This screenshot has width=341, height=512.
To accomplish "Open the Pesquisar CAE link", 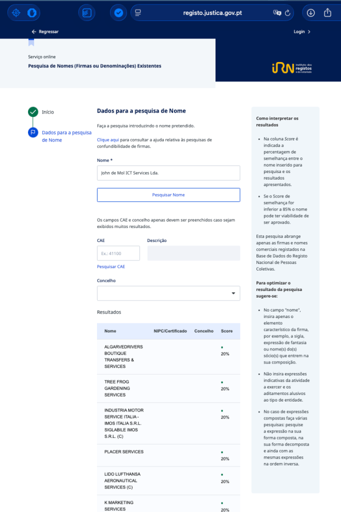I will pos(111,266).
